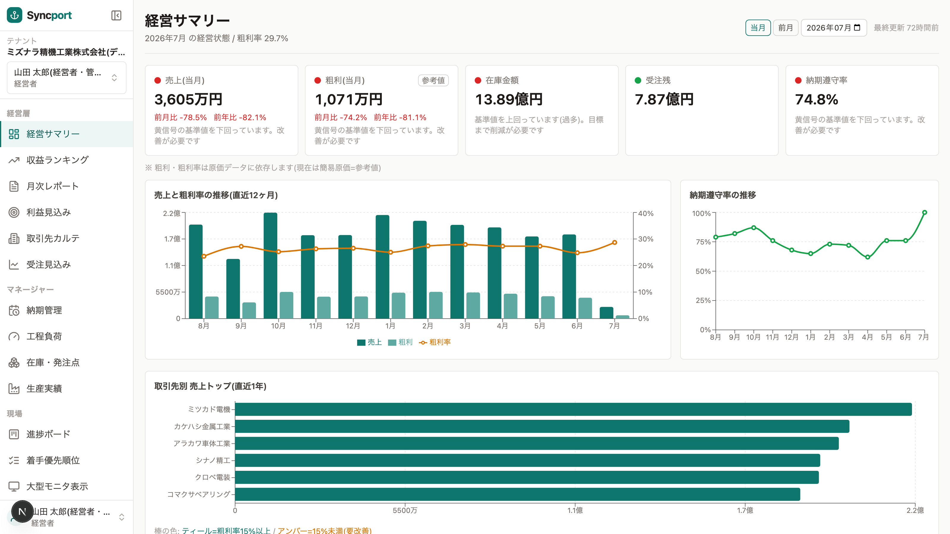
Task: Go to 着手優先順位
Action: [67, 460]
